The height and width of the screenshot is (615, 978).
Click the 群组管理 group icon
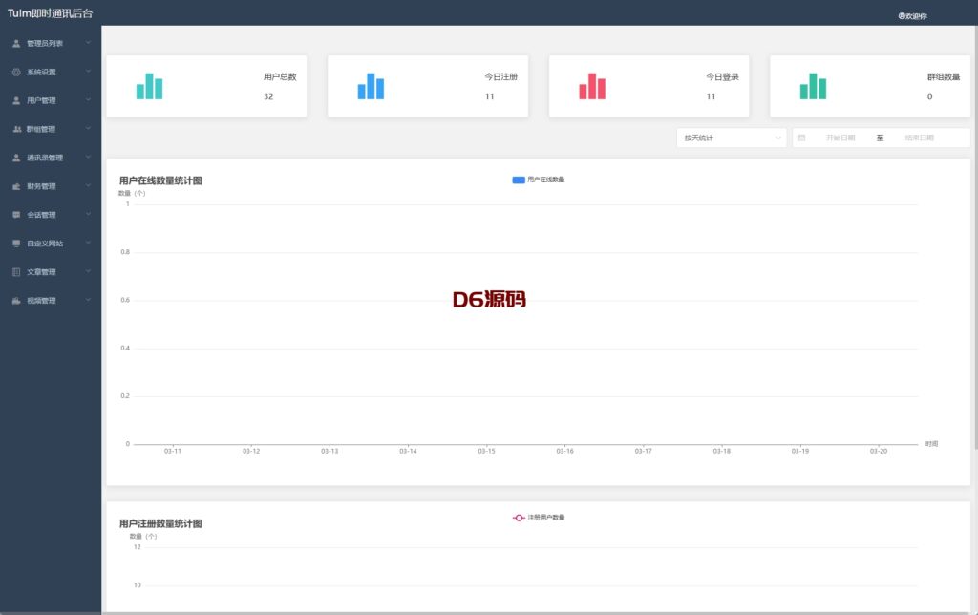[x=17, y=129]
